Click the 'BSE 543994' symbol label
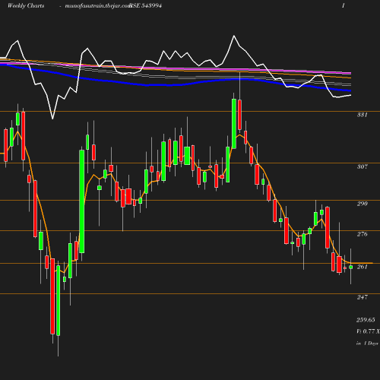 coord(146,5)
